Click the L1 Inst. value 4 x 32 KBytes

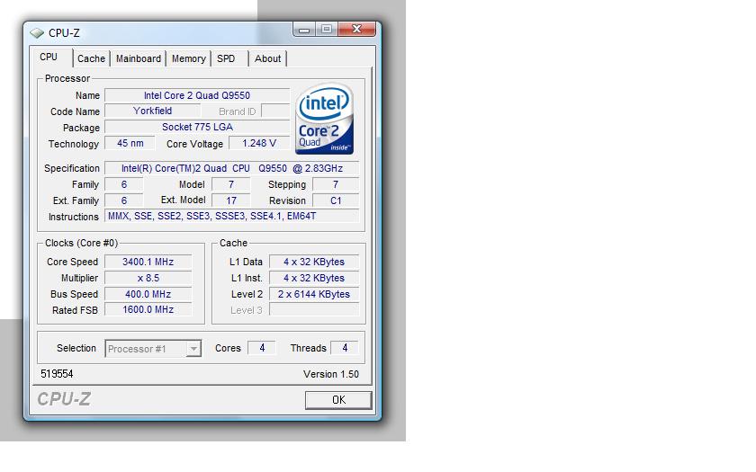click(314, 278)
